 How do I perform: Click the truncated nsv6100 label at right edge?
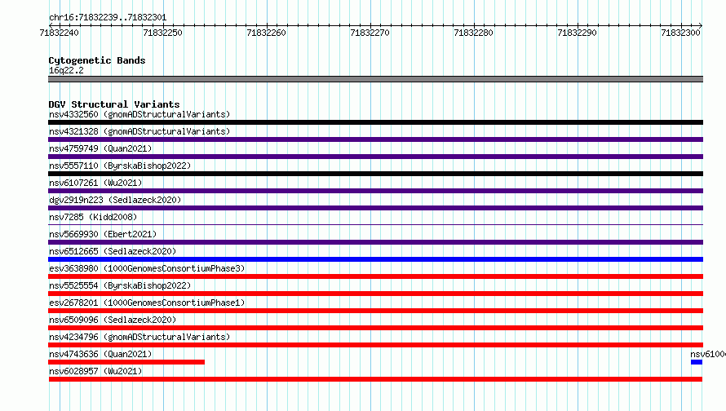click(x=708, y=354)
